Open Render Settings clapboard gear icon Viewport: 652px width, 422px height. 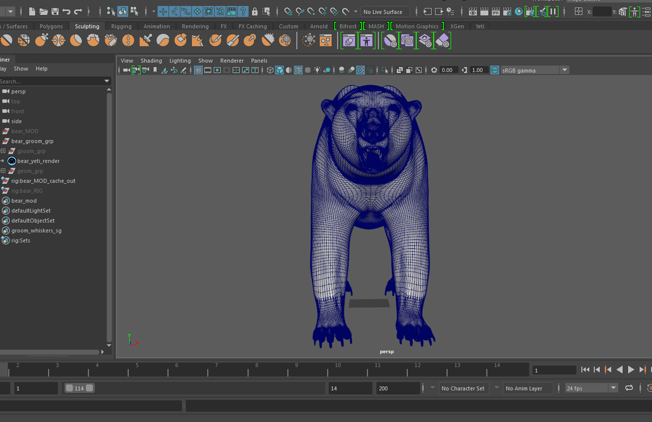(507, 12)
